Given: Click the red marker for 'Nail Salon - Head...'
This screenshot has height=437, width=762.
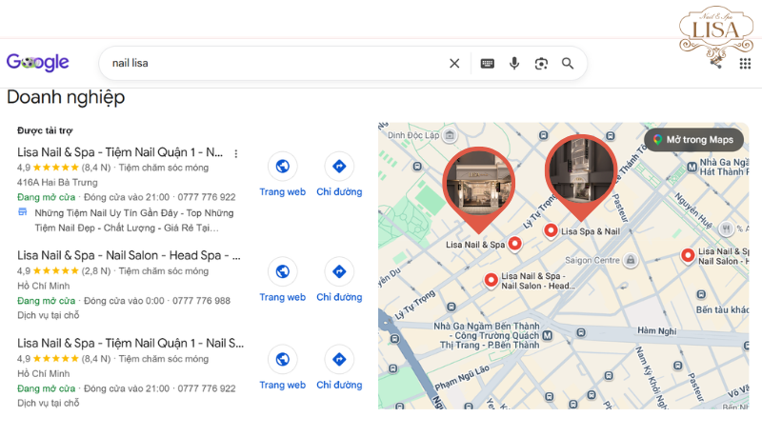Looking at the screenshot, I should click(x=491, y=280).
